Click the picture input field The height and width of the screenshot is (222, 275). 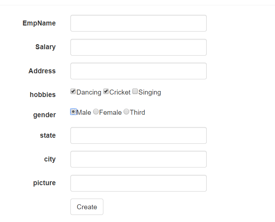[x=138, y=183]
